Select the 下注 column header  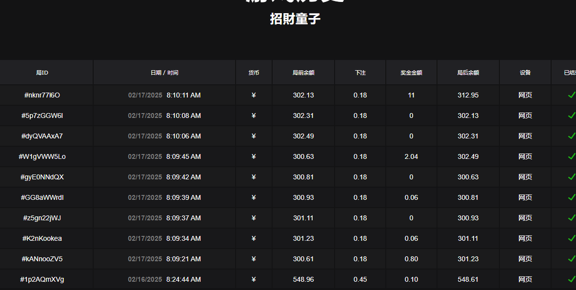click(360, 72)
